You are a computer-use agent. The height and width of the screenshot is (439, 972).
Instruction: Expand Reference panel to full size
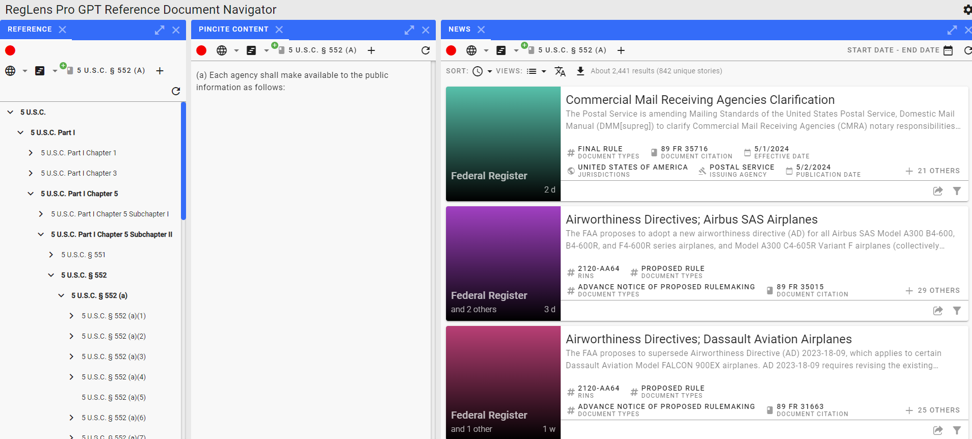(160, 30)
